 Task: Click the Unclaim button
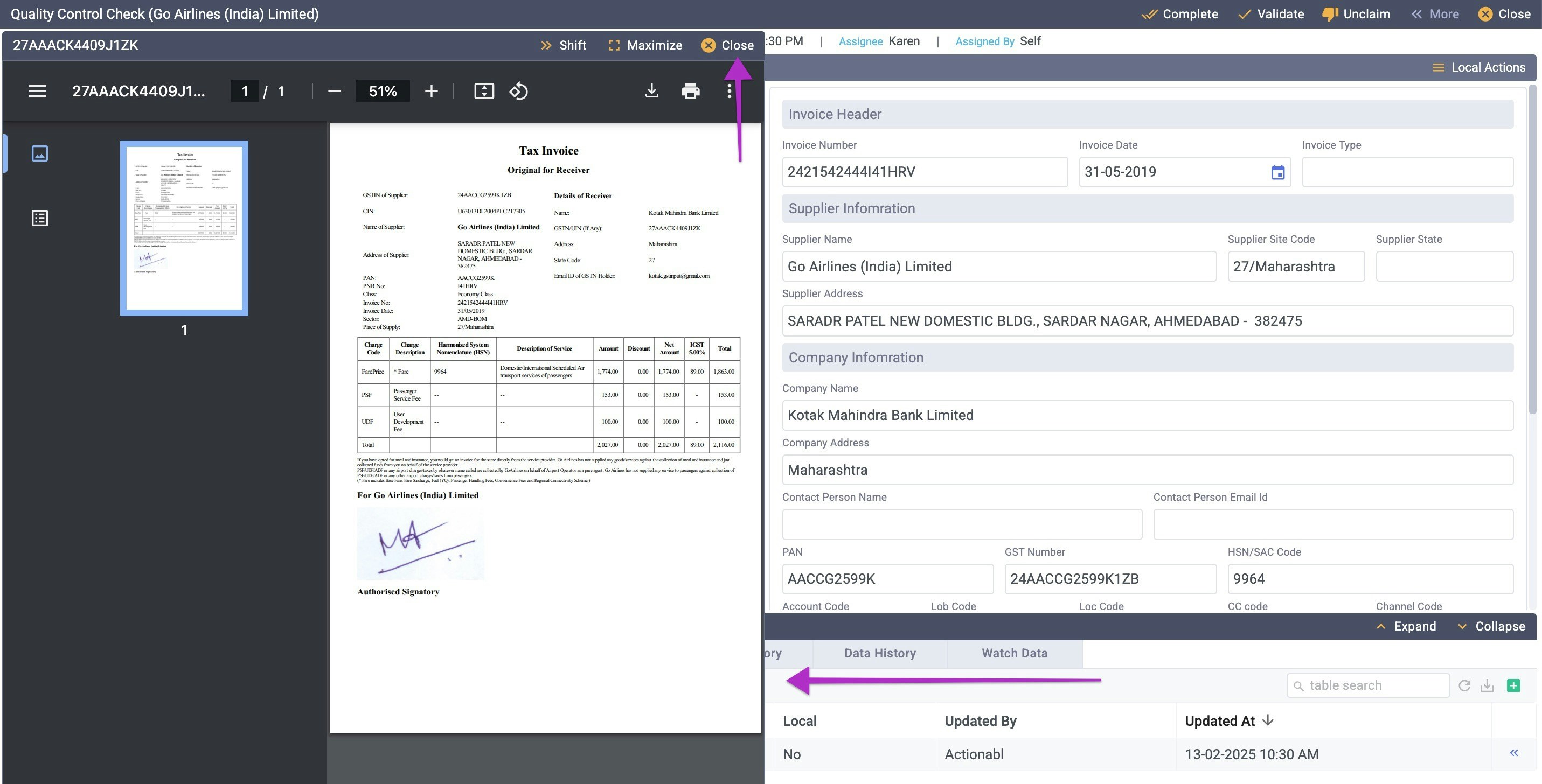[1356, 14]
